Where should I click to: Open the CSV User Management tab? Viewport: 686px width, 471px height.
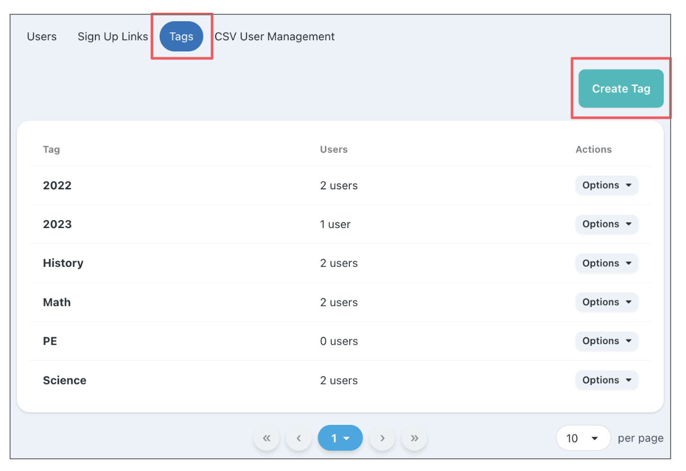[x=275, y=37]
